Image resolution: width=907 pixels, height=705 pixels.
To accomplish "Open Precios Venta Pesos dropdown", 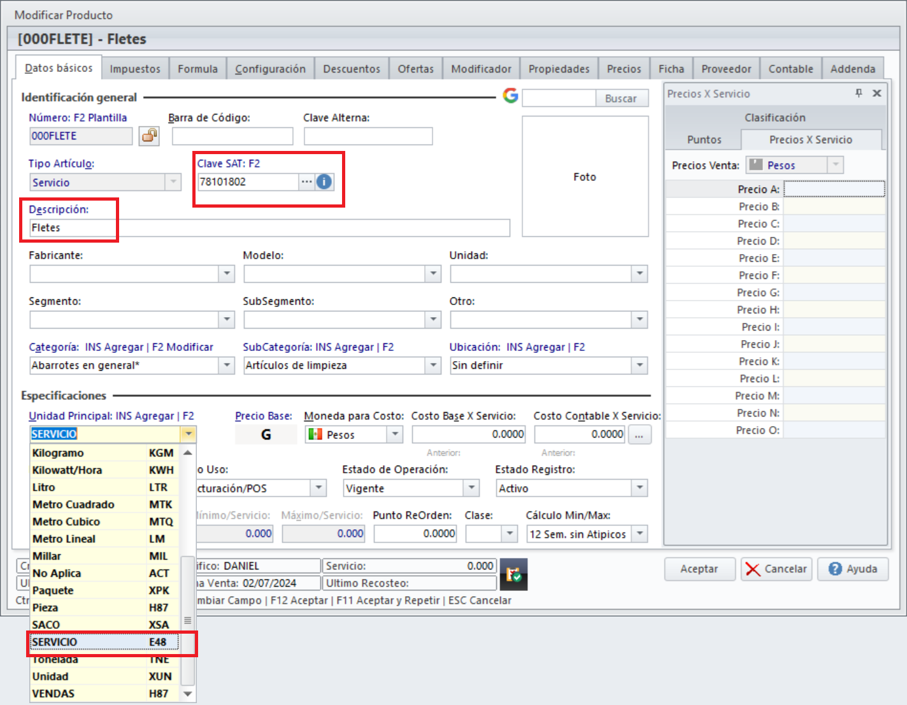I will (836, 165).
